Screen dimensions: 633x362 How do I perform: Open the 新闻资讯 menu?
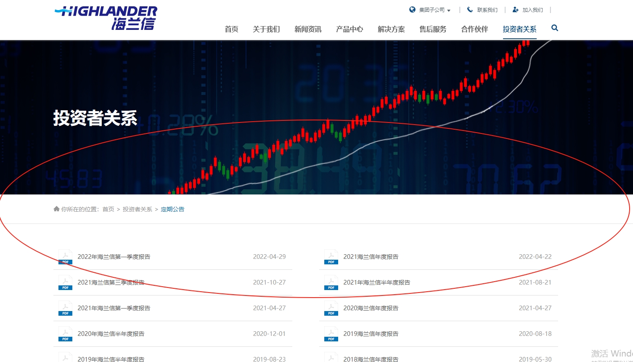coord(308,29)
